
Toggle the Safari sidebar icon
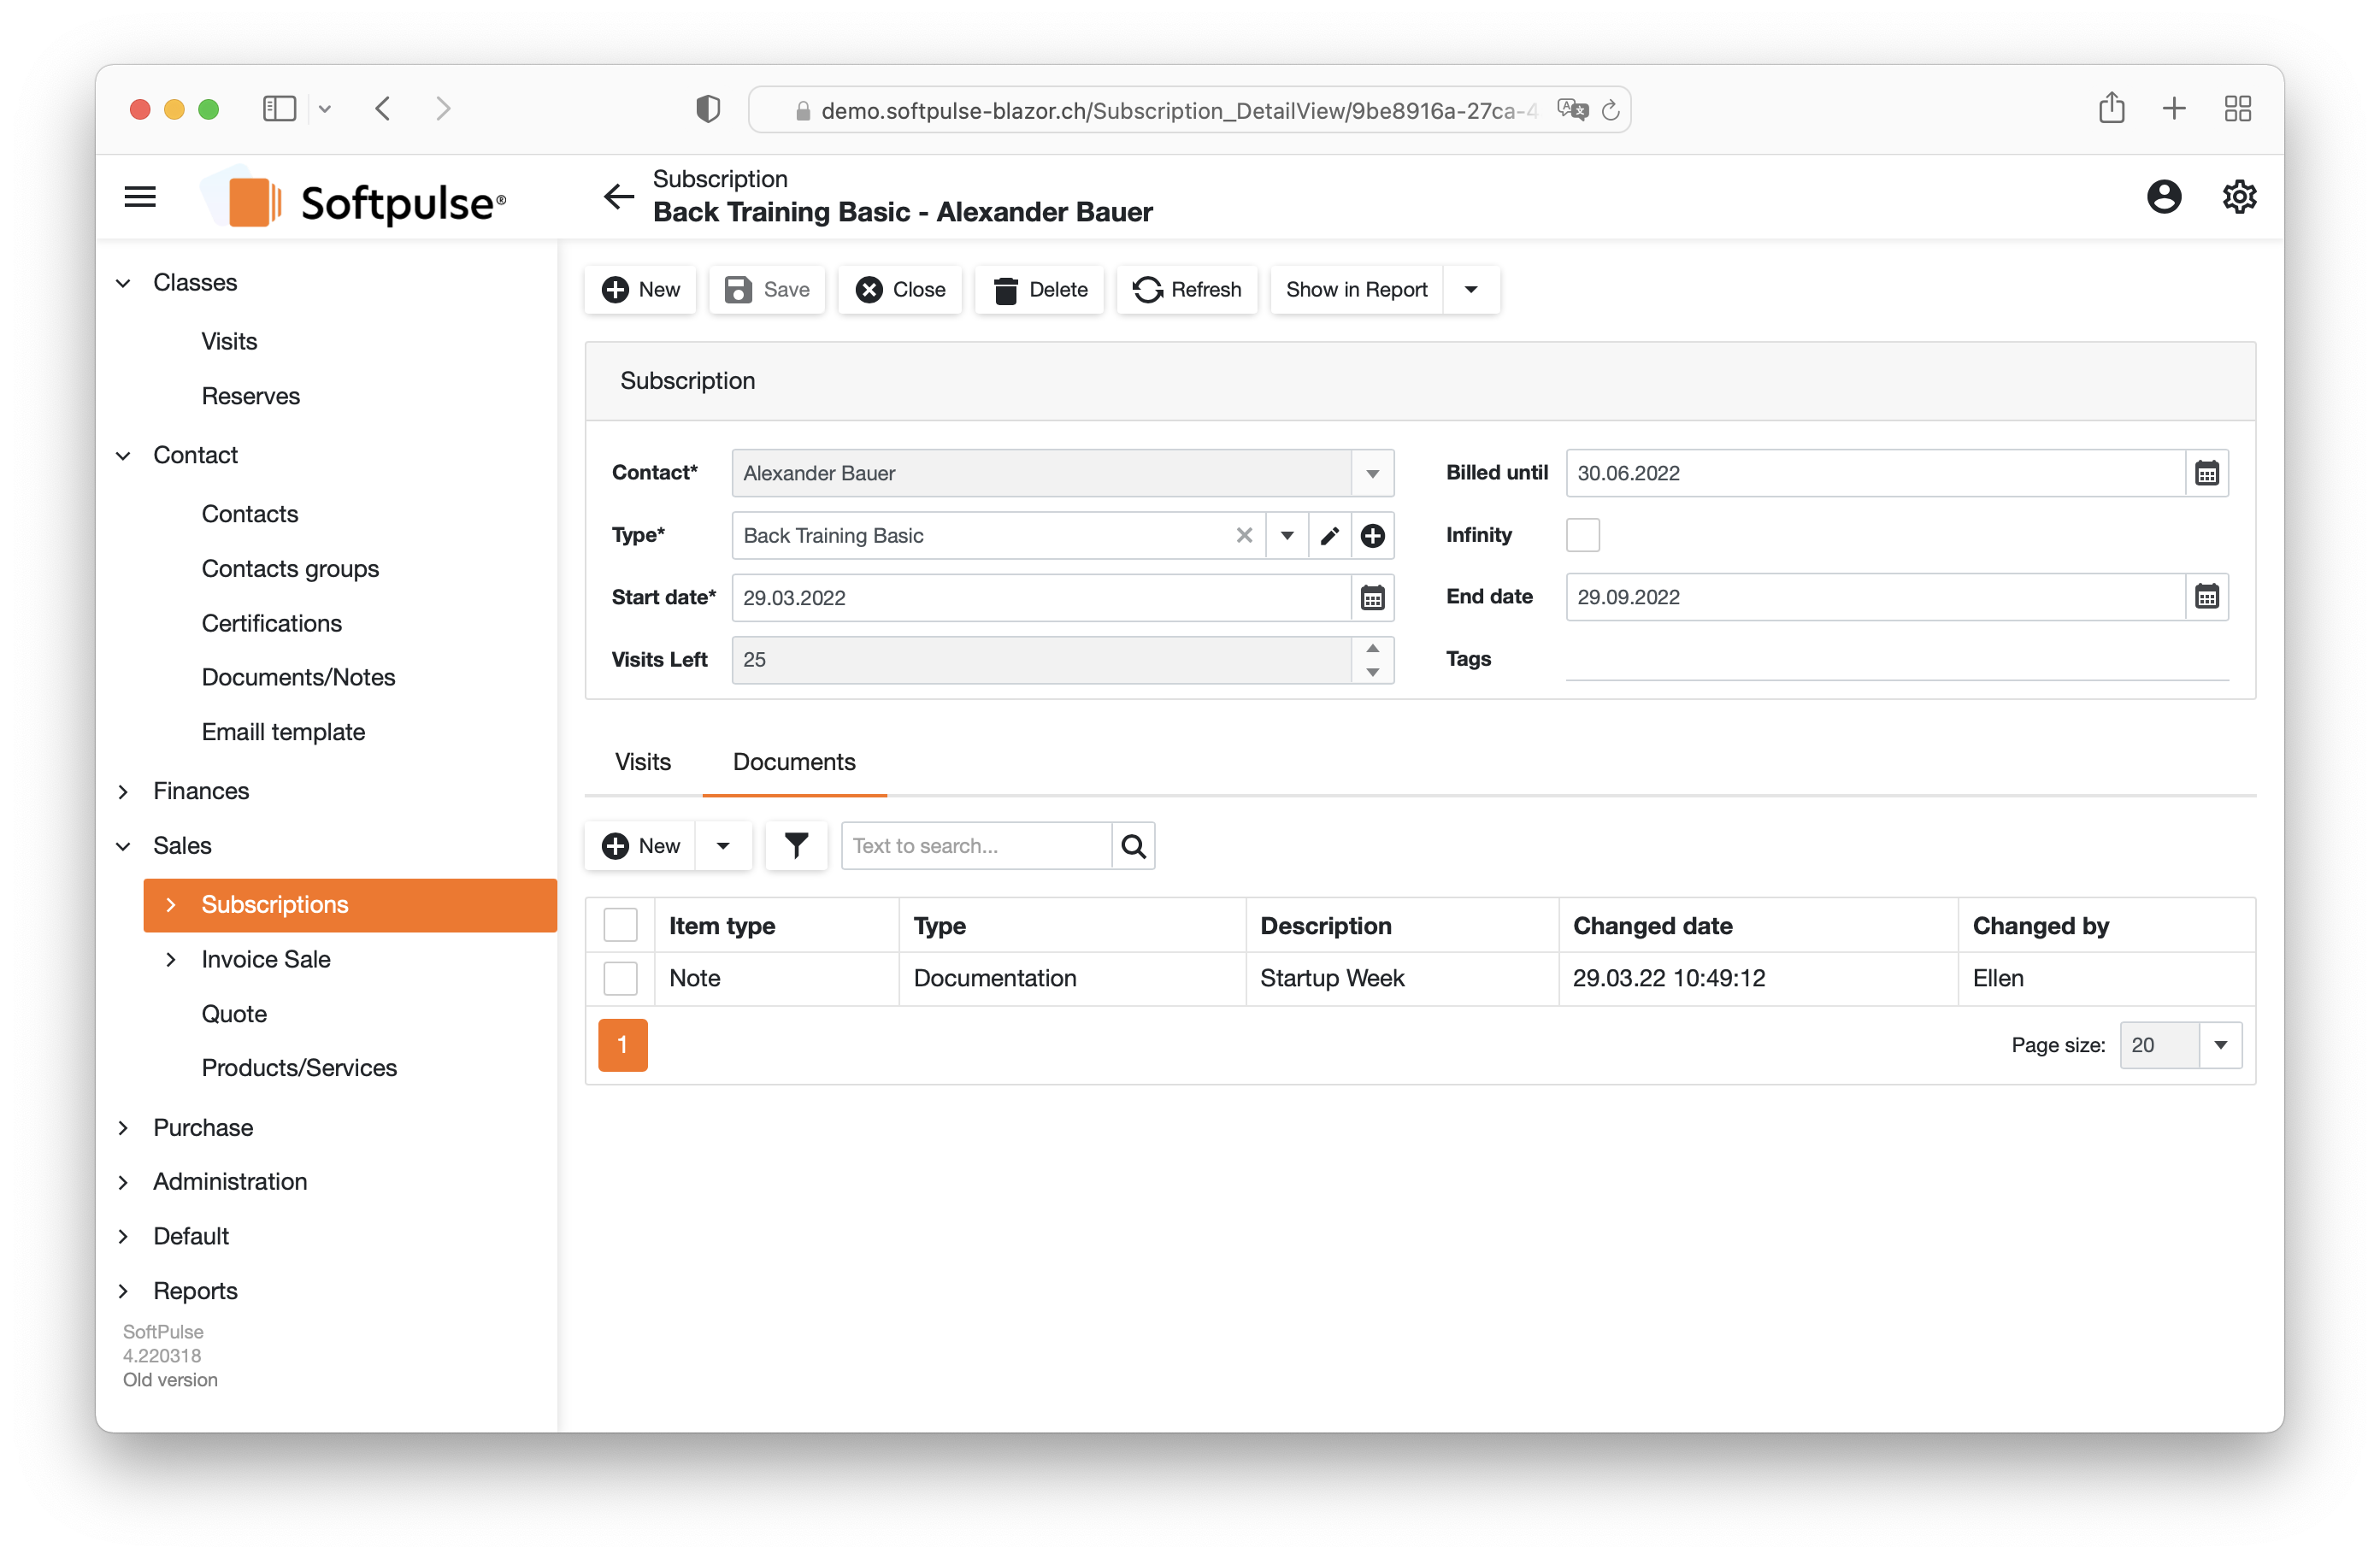point(279,108)
